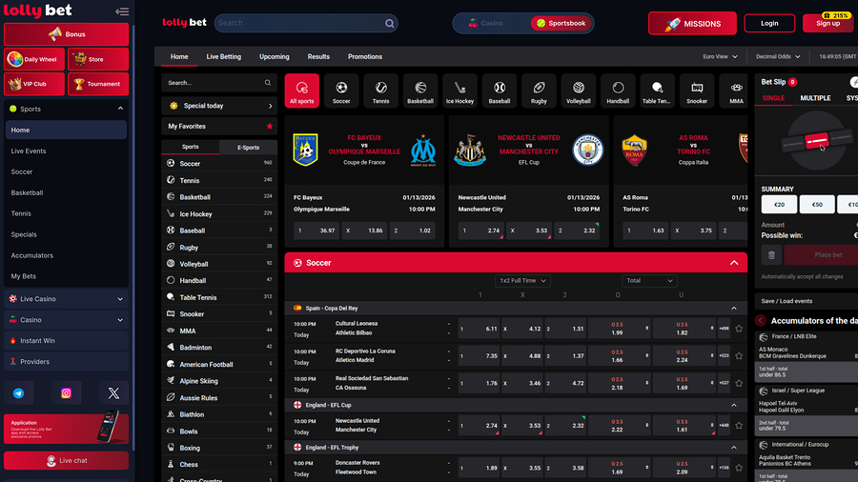This screenshot has width=858, height=482.
Task: Open the Bonus button
Action: [x=66, y=34]
